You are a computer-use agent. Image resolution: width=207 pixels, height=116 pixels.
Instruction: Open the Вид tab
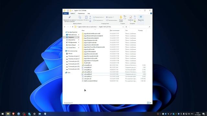89,14
